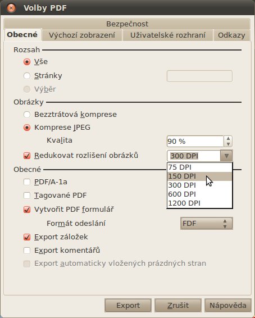Open the Výchozí zobrazení tab

pos(82,35)
